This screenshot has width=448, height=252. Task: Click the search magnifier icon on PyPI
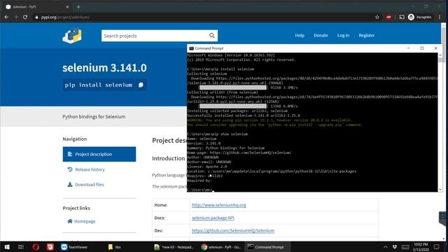(211, 36)
